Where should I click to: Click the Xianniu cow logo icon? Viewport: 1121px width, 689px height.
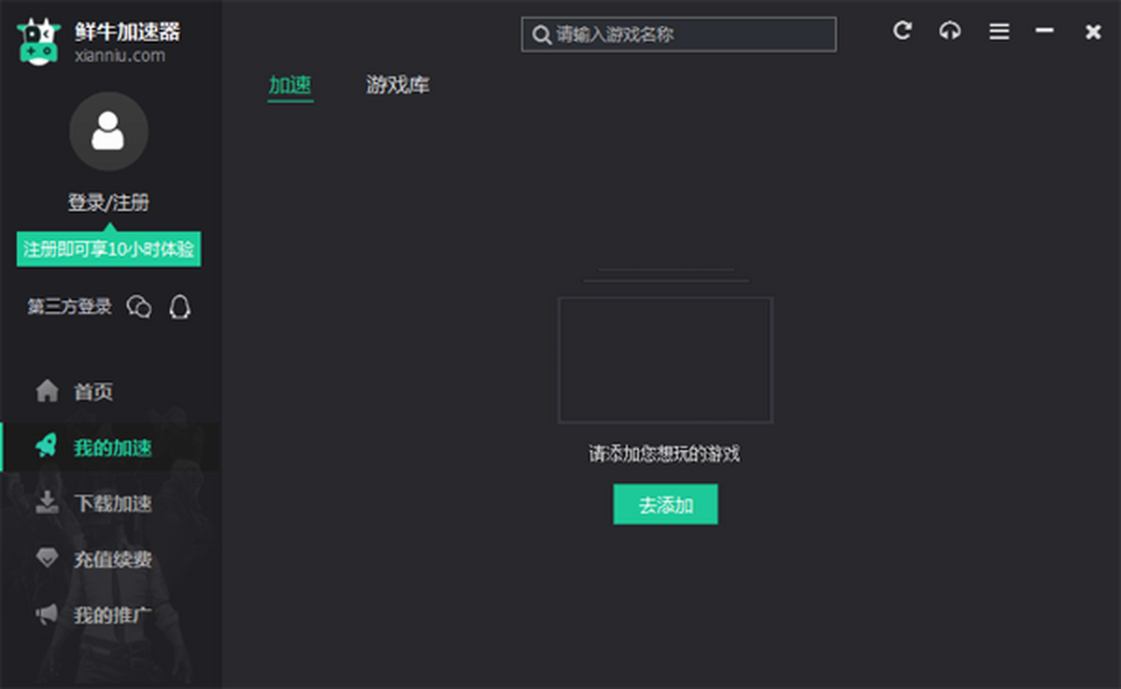point(38,41)
